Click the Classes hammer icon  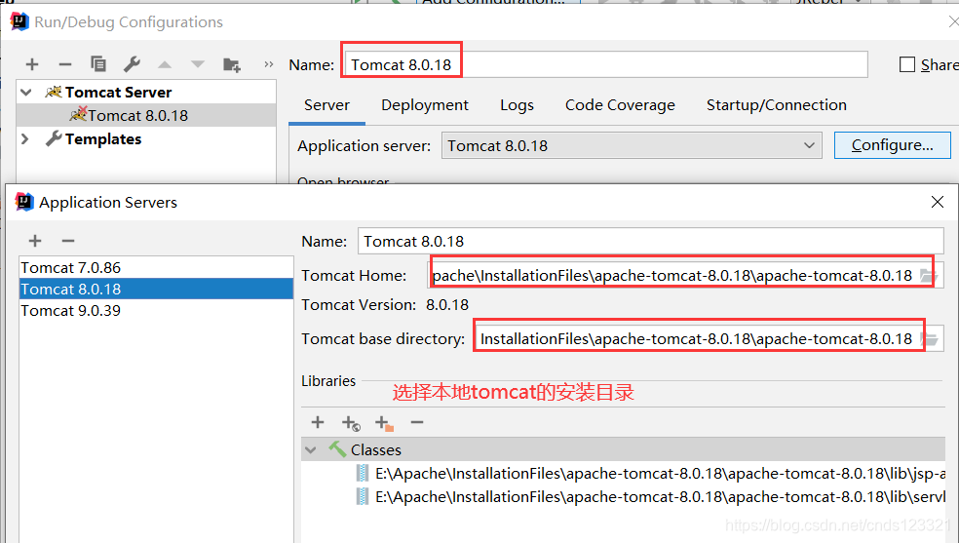coord(337,449)
